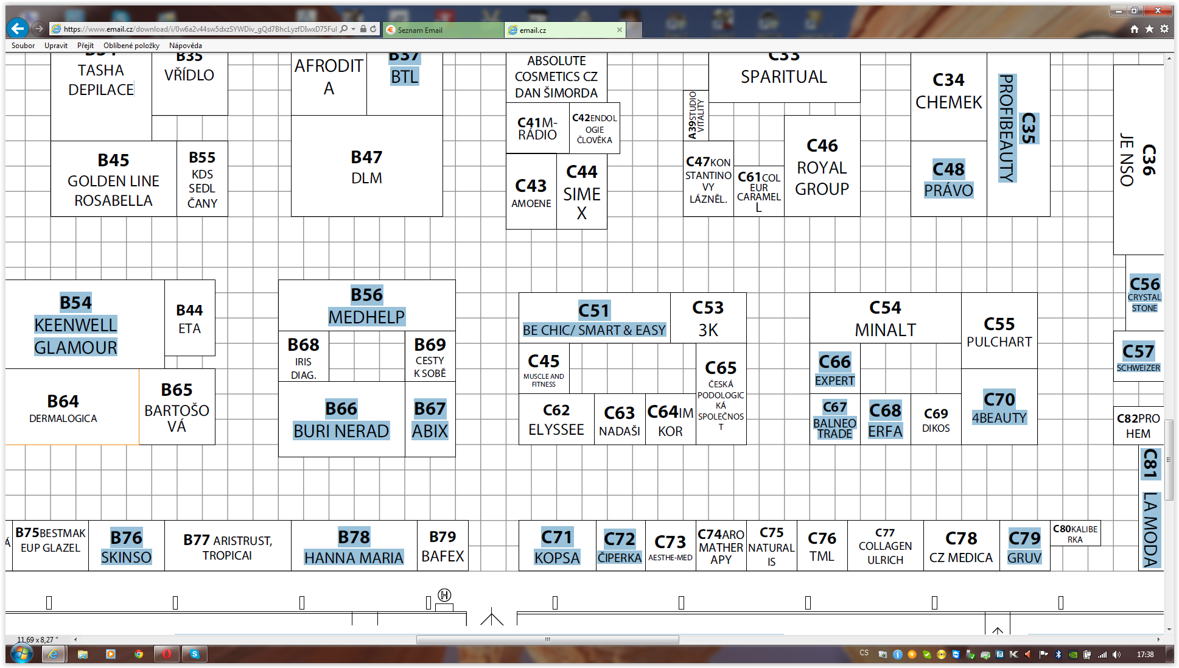Click the security lock icon in address bar
Image resolution: width=1179 pixels, height=668 pixels.
(363, 29)
